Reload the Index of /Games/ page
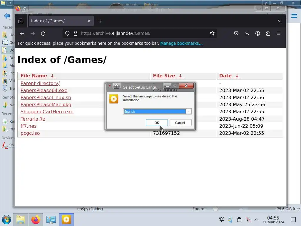The height and width of the screenshot is (226, 301). pos(43,34)
